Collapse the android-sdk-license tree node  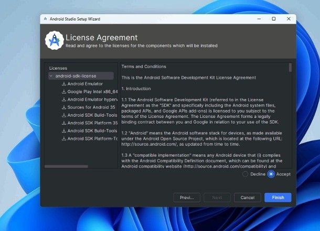point(51,76)
